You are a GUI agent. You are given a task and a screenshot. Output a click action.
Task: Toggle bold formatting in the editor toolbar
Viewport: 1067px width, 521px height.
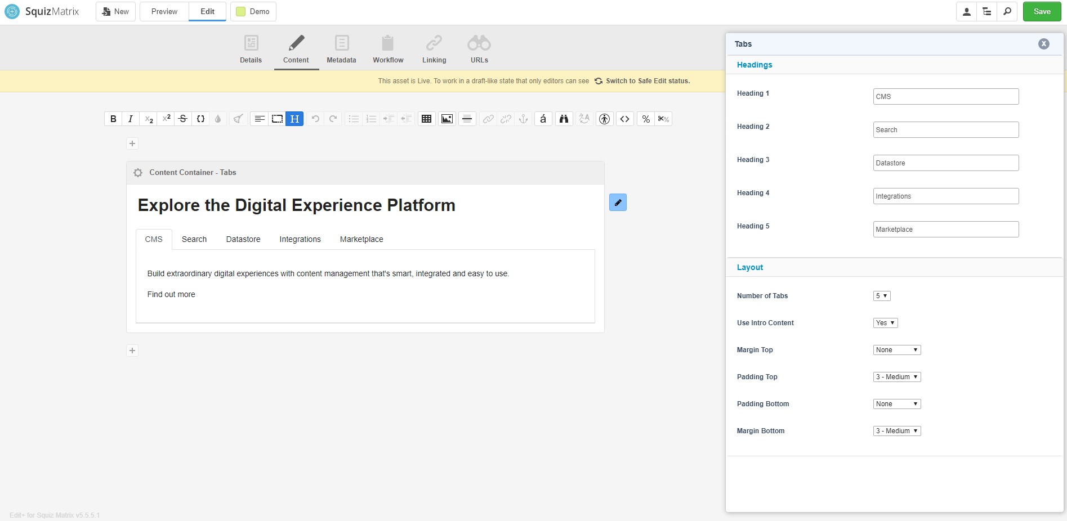(x=113, y=119)
